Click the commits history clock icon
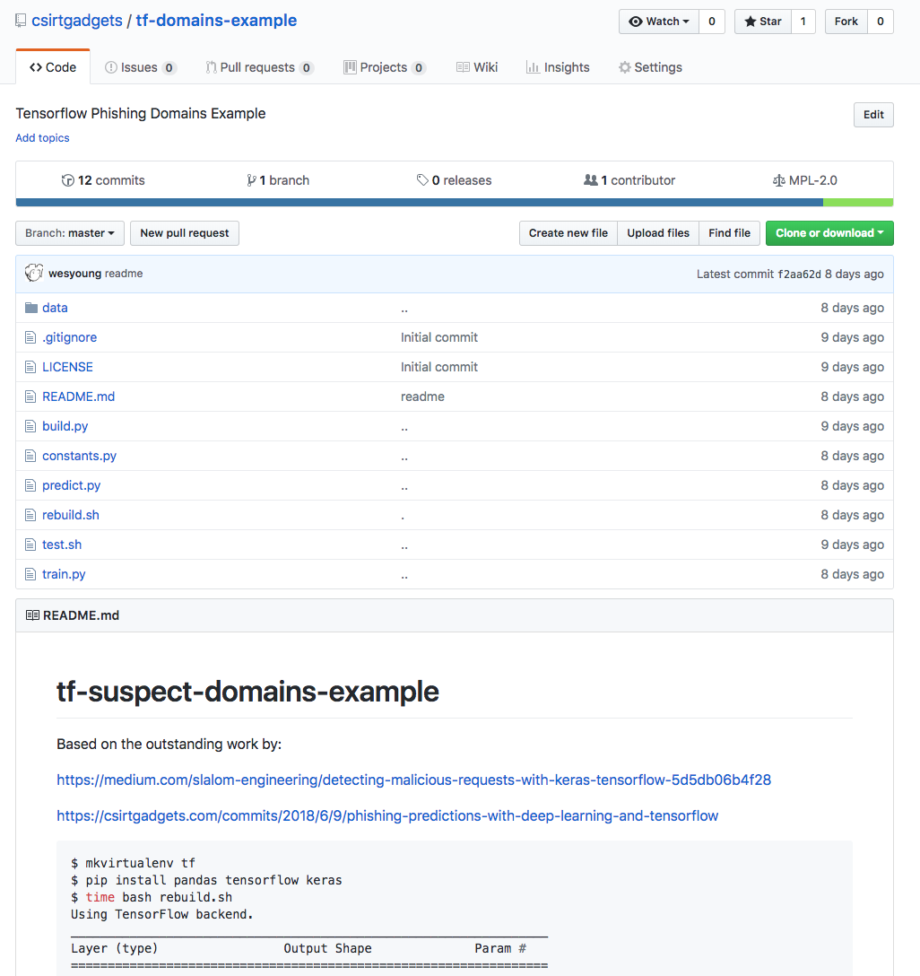 coord(68,180)
